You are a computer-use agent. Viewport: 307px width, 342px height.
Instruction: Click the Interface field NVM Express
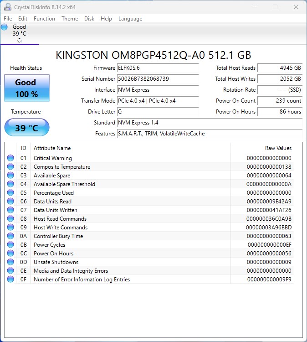pos(158,90)
